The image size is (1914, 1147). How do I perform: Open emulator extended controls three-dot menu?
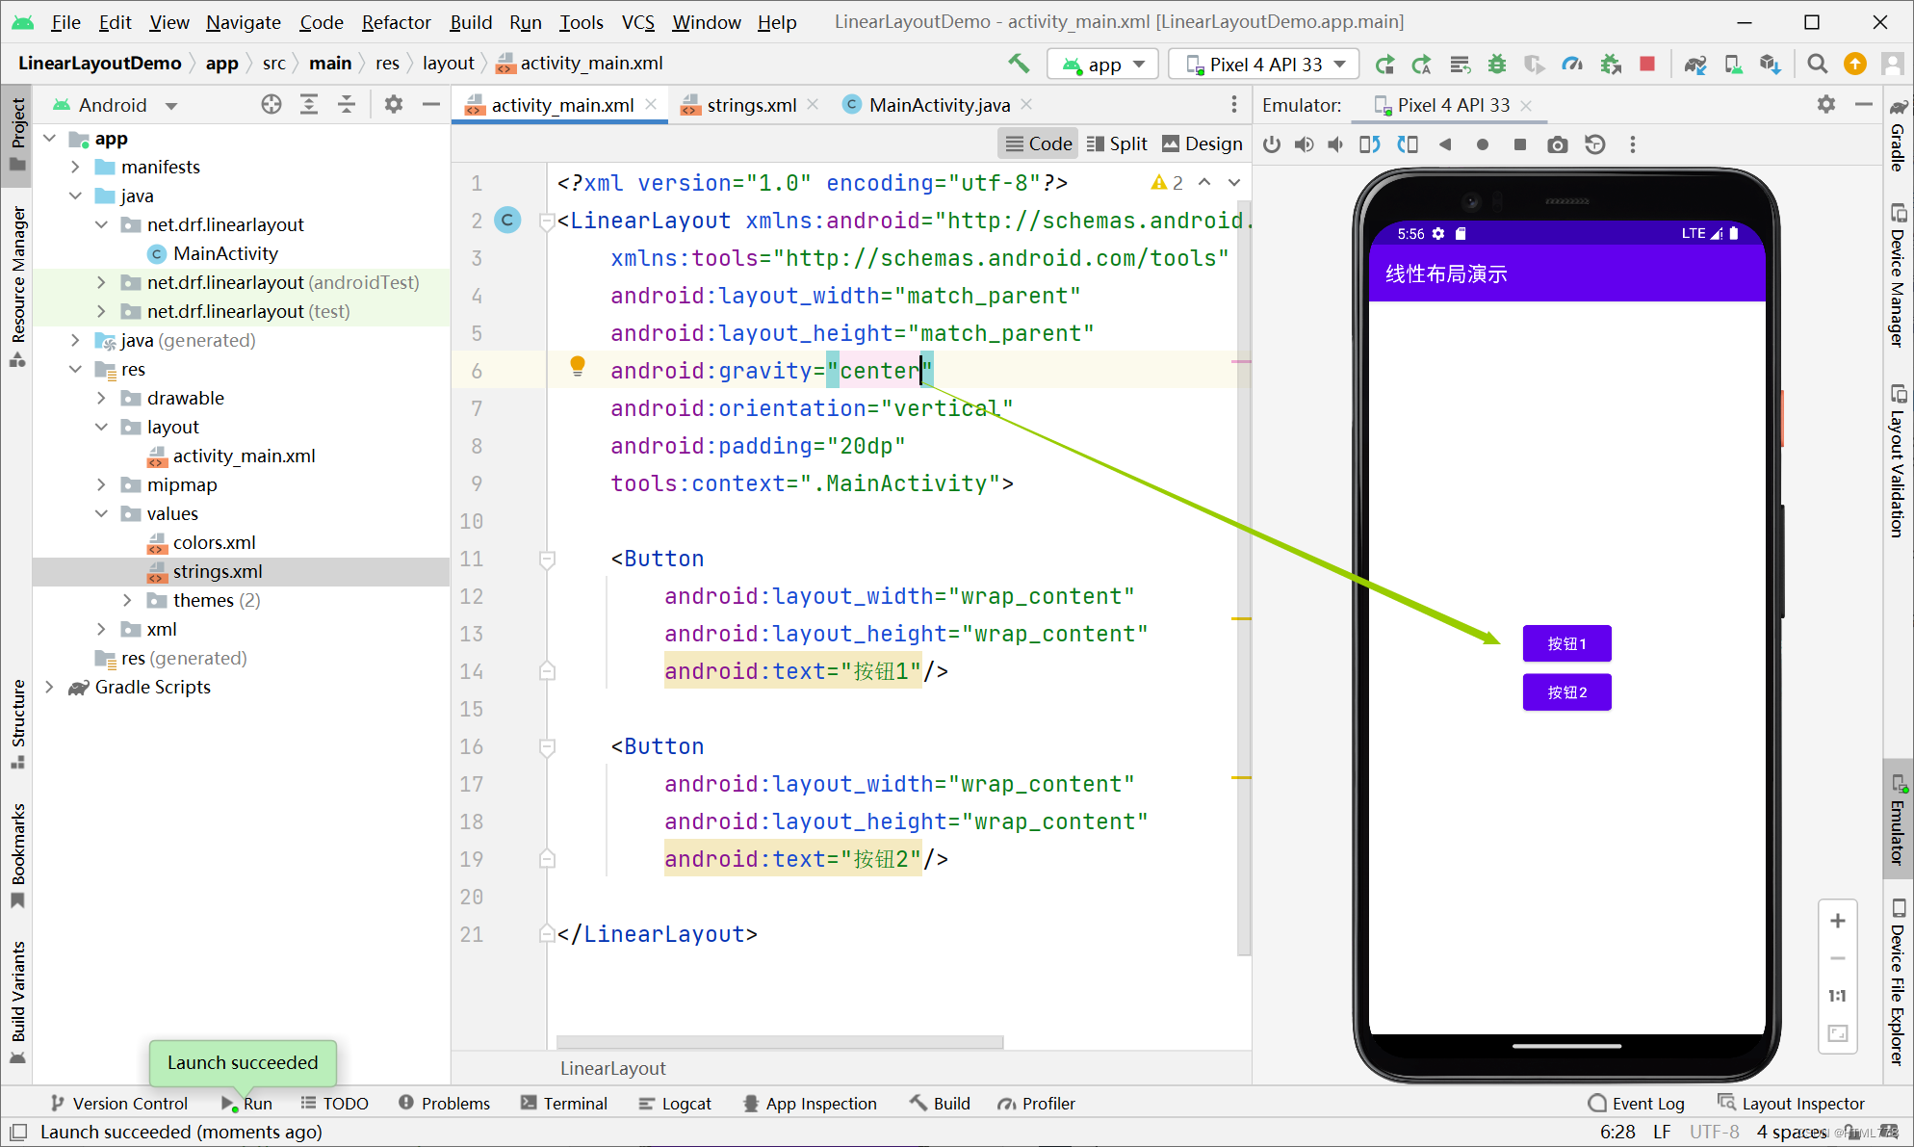pos(1633,144)
